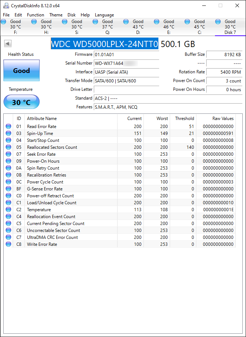
Task: Open the Language menu
Action: (104, 15)
